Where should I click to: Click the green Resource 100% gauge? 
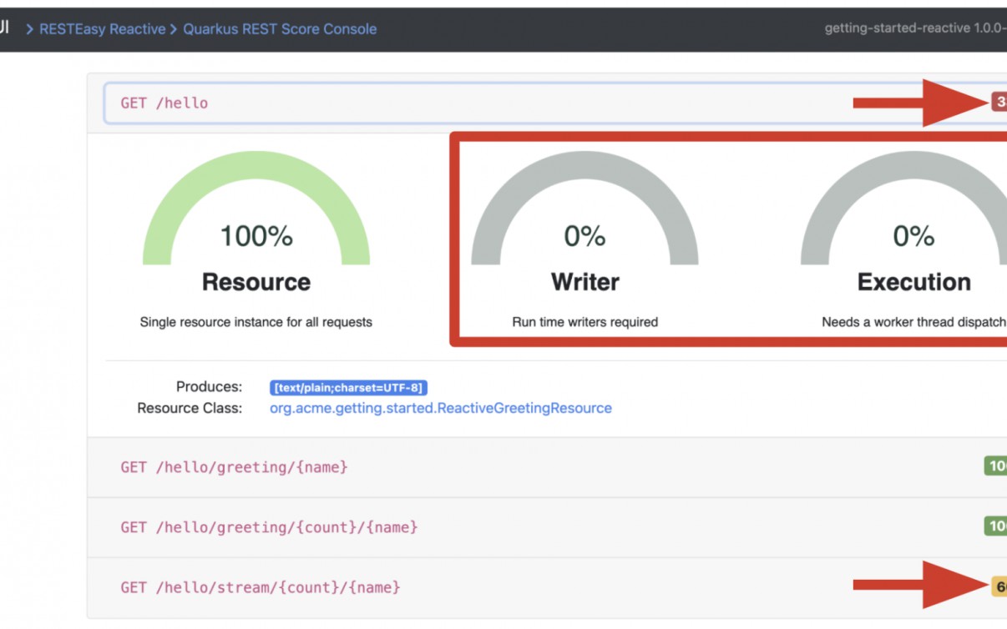256,209
